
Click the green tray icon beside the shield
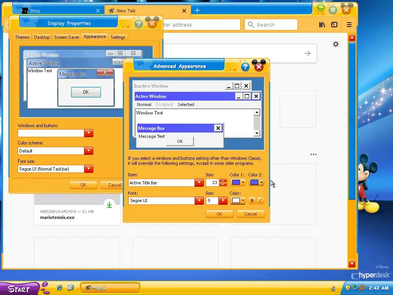click(355, 288)
